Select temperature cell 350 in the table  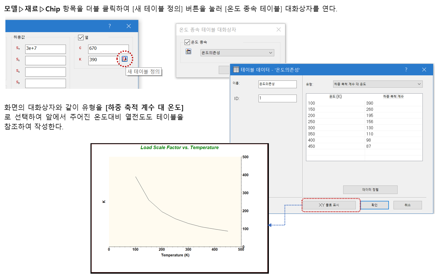[x=335, y=134]
